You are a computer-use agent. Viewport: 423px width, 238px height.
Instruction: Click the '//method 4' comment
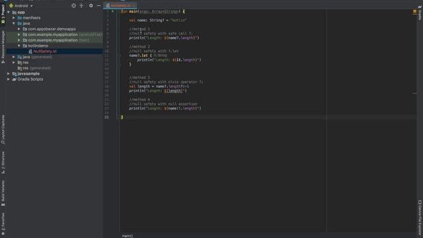[x=139, y=100]
